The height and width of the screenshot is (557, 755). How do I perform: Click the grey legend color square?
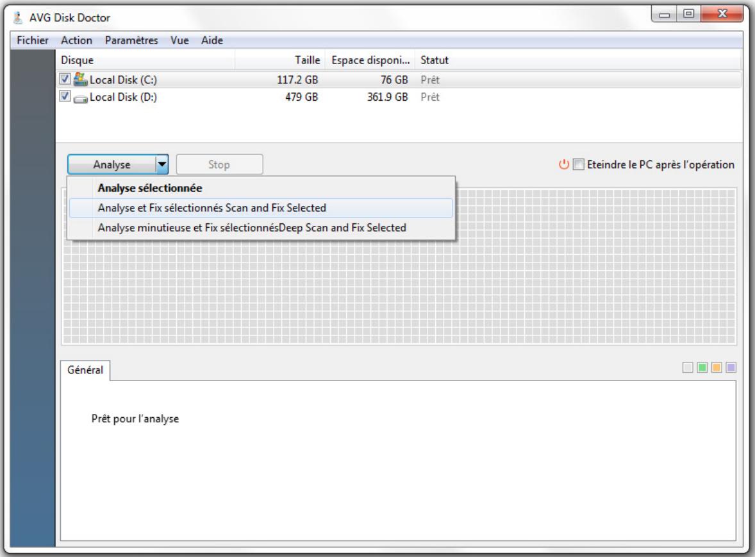point(688,368)
